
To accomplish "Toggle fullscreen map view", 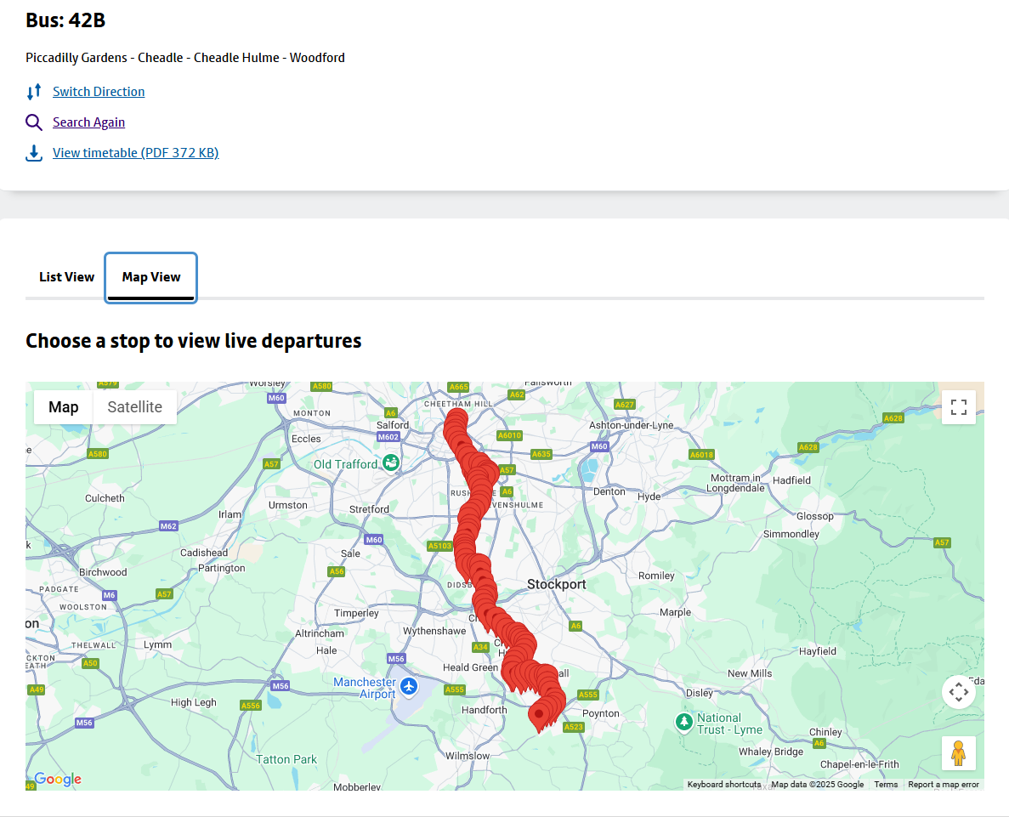I will point(959,407).
